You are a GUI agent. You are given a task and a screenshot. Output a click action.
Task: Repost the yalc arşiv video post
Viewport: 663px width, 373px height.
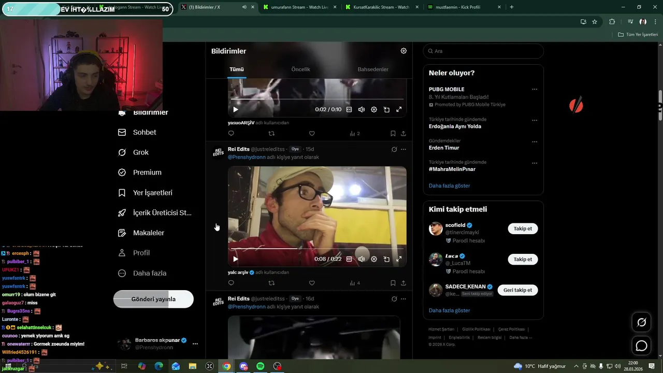point(271,283)
